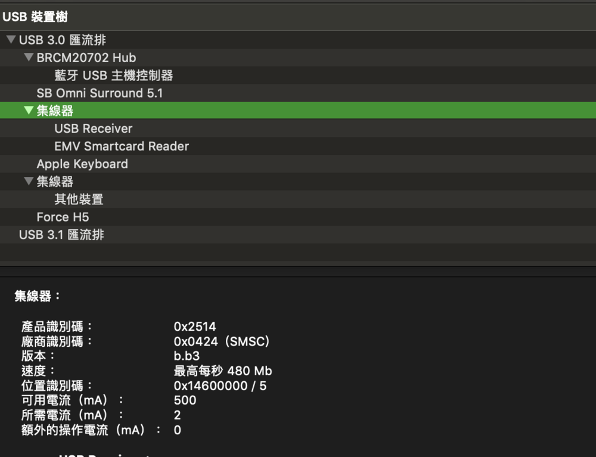Select the 集線器 entry above 其他裝置
596x457 pixels.
pyautogui.click(x=55, y=182)
